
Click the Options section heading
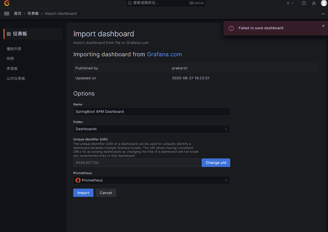pyautogui.click(x=84, y=93)
